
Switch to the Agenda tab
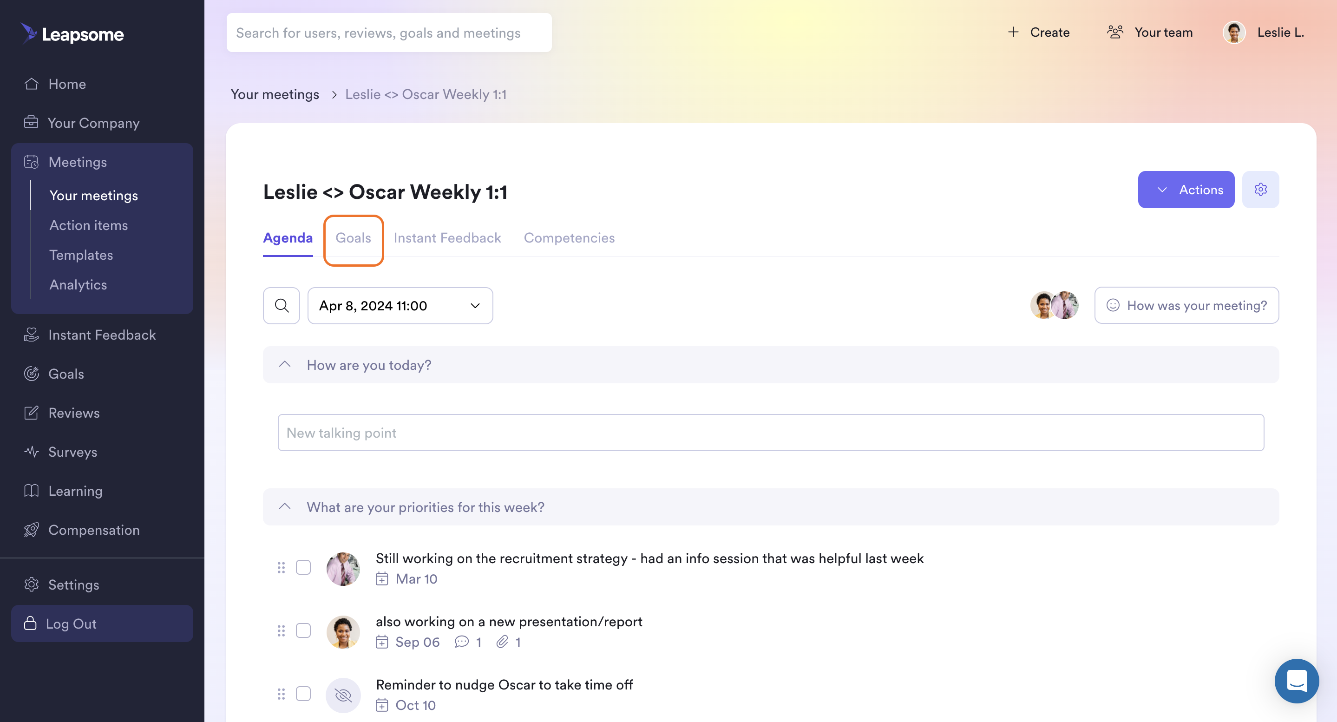[288, 238]
